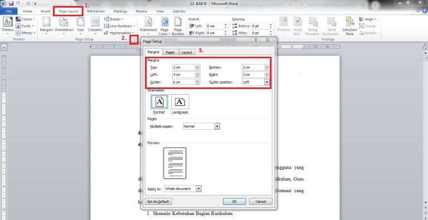
Task: Click the Set As Default button
Action: [158, 202]
